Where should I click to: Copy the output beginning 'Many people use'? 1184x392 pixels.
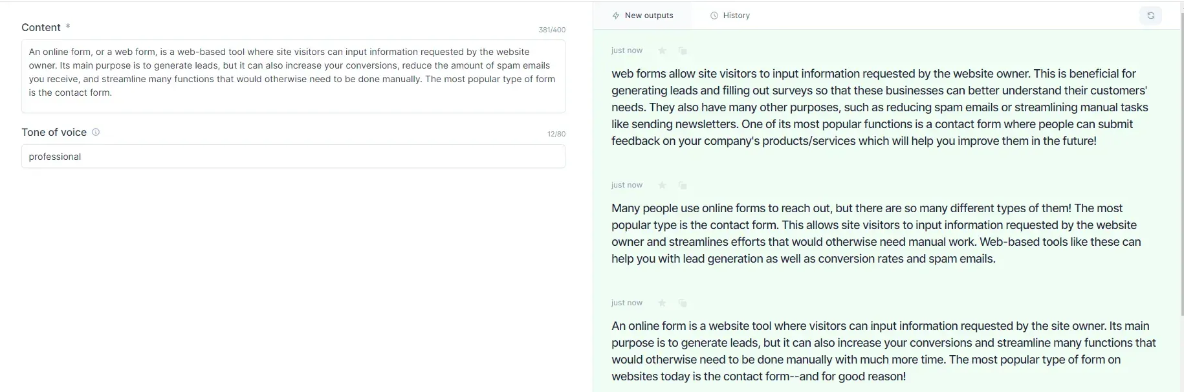click(x=683, y=185)
